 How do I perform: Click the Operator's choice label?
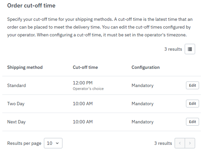(88, 89)
